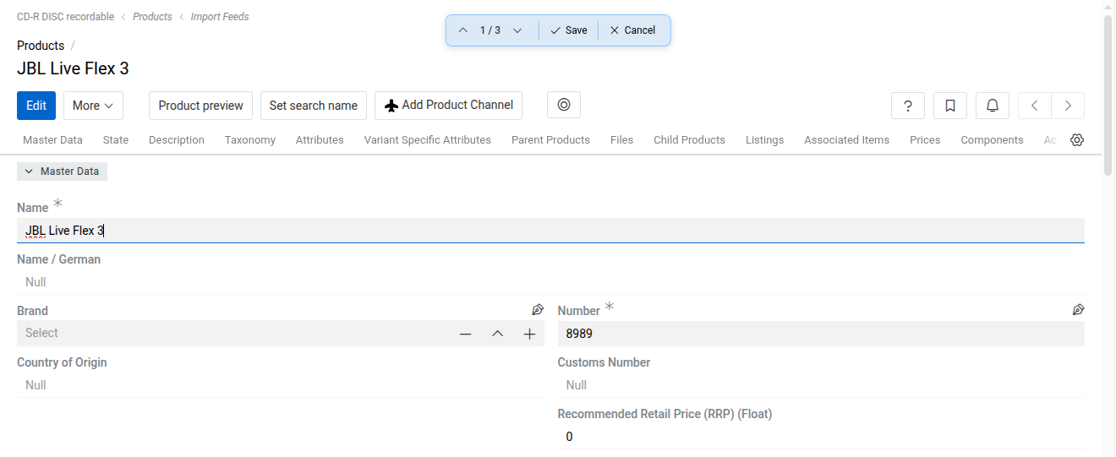Screen dimensions: 1116x457
Task: Open Variant Specific Attributes tab
Action: [428, 140]
